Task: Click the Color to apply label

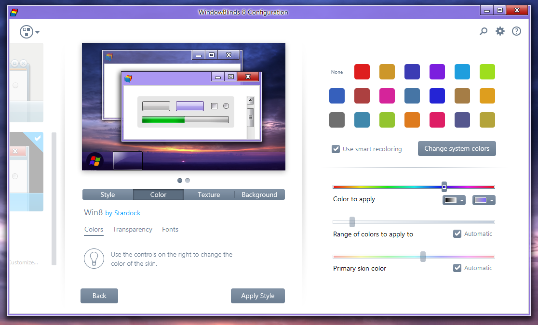Action: point(354,199)
